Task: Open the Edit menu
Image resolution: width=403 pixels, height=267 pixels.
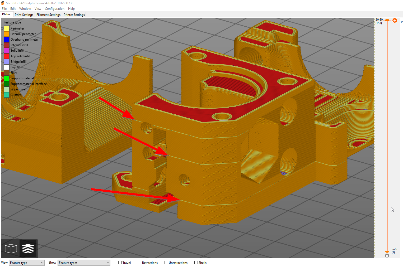Action: [x=13, y=9]
